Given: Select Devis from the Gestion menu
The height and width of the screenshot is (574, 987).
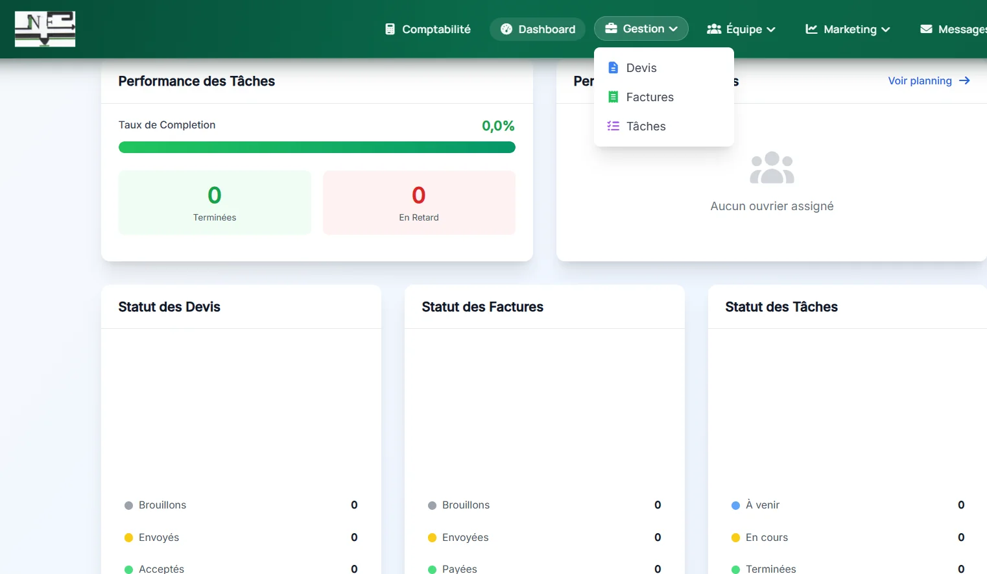Looking at the screenshot, I should [664, 67].
